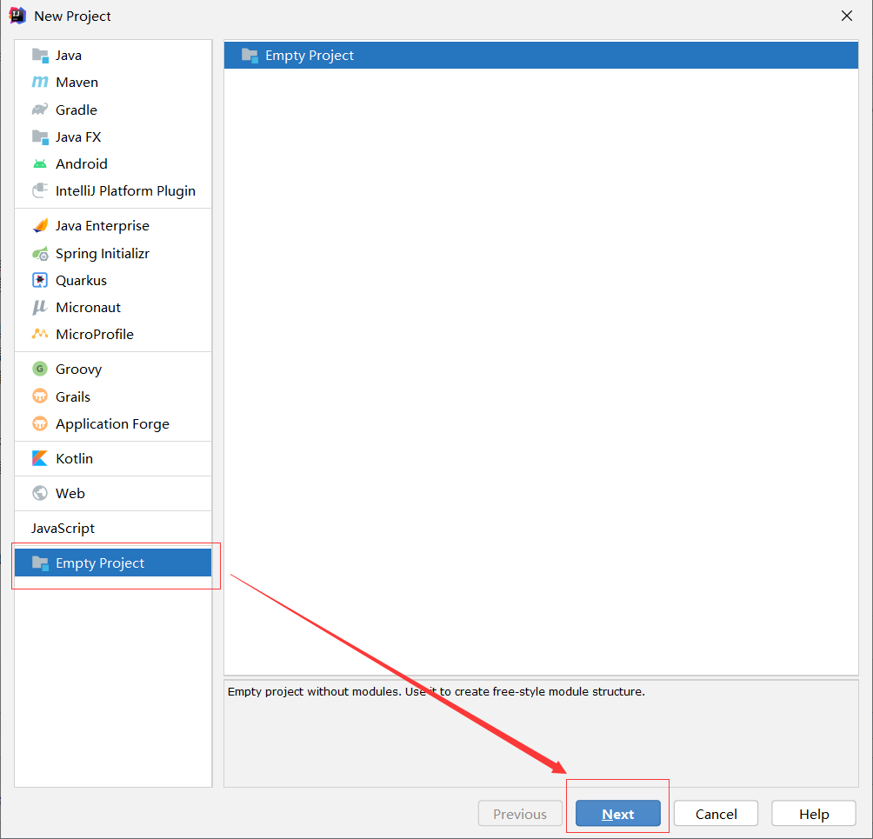The height and width of the screenshot is (839, 873).
Task: Cancel the New Project dialog
Action: click(716, 814)
